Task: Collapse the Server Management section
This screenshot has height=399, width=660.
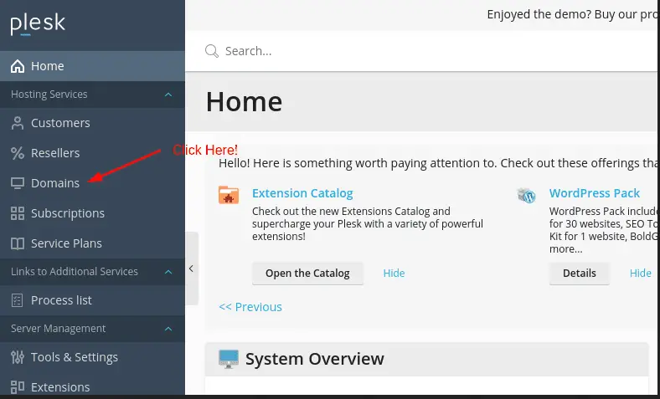Action: pyautogui.click(x=168, y=329)
